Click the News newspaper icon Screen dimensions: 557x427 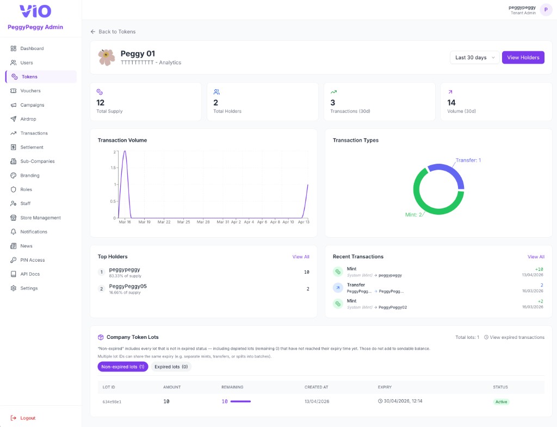pos(14,246)
